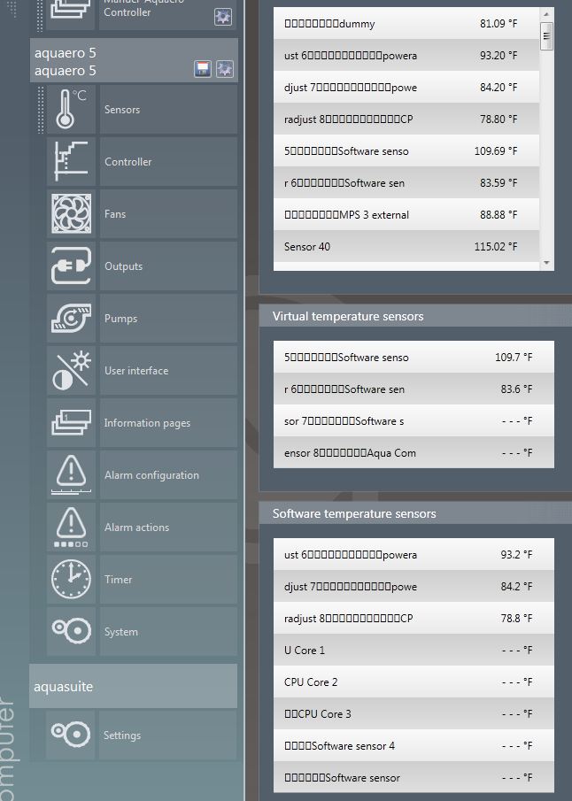
Task: Select the Timer clock icon
Action: coord(71,580)
